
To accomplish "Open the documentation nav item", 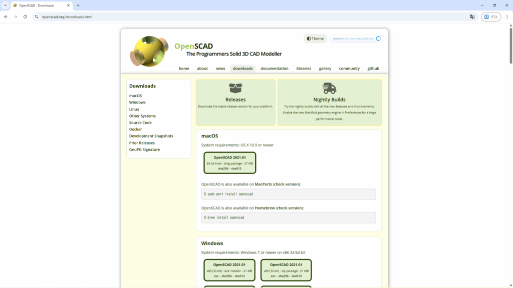I will click(275, 68).
